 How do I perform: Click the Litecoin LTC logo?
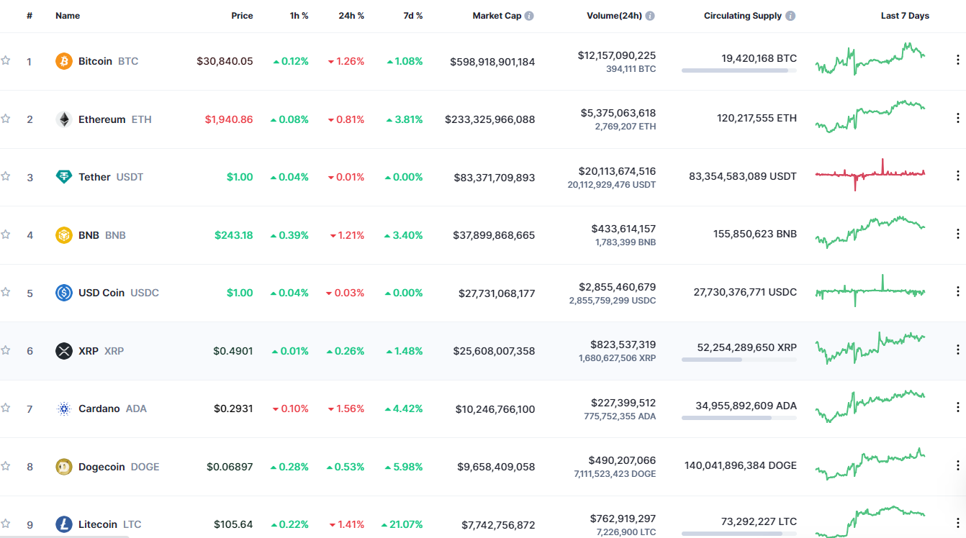65,524
